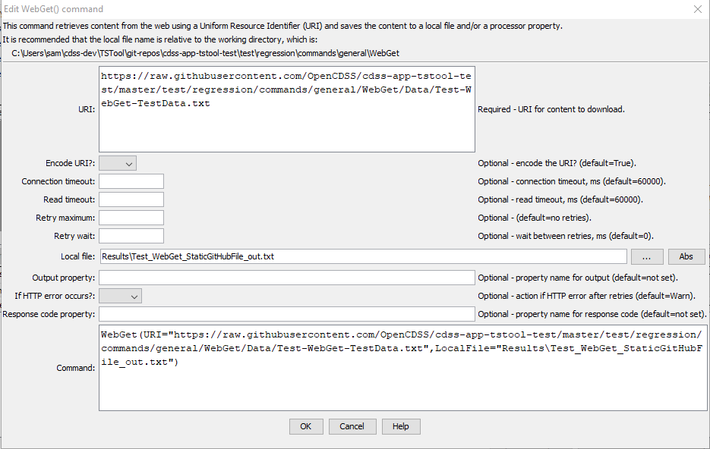Click the Abs path button
This screenshot has height=449, width=710.
686,256
